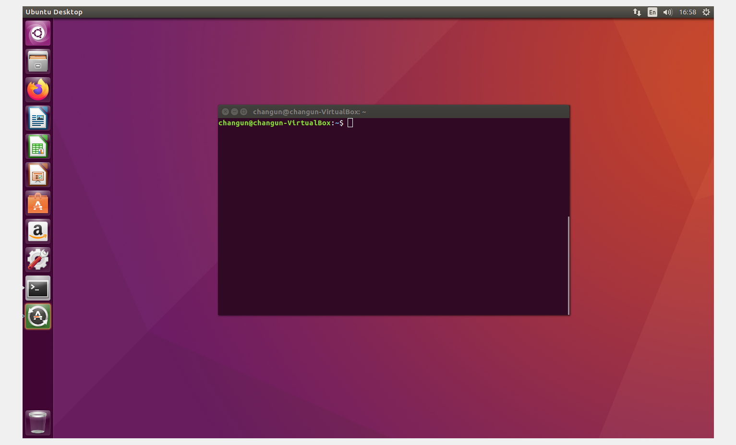The width and height of the screenshot is (736, 445).
Task: Maximize the terminal window
Action: (x=243, y=111)
